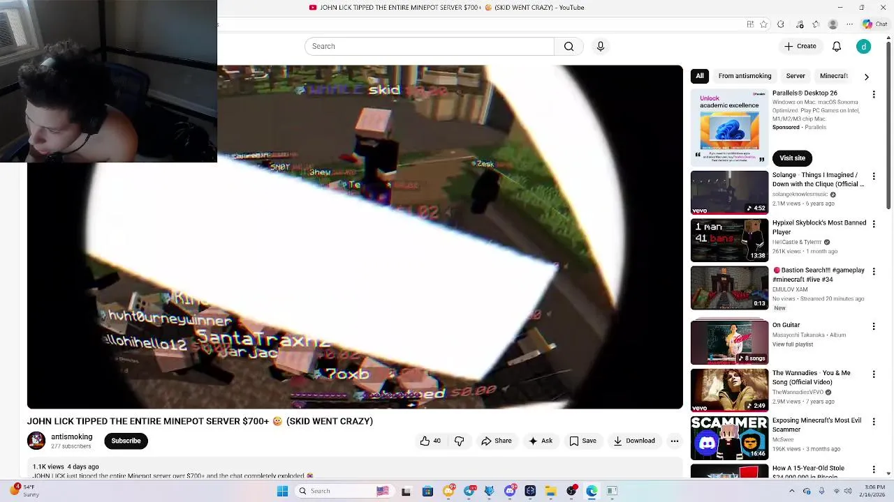Add this page to Edge favorites

pyautogui.click(x=763, y=24)
